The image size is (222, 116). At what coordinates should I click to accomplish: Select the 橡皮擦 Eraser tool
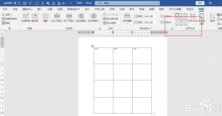click(x=35, y=17)
